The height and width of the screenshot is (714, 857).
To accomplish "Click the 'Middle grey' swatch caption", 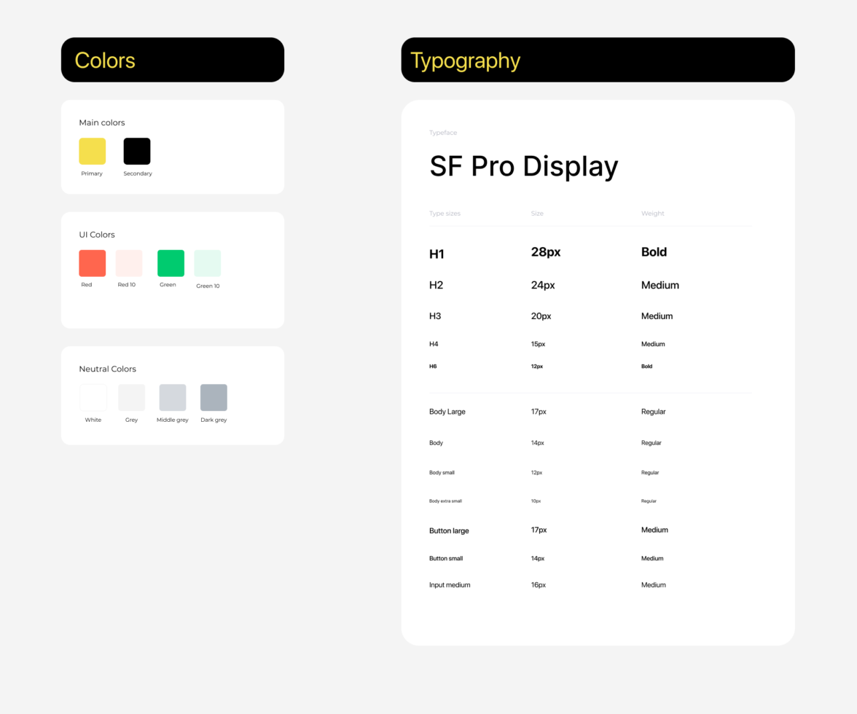I will point(173,420).
